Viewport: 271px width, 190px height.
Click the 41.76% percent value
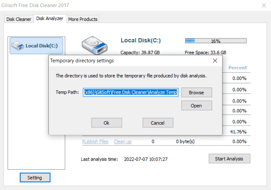point(238,132)
